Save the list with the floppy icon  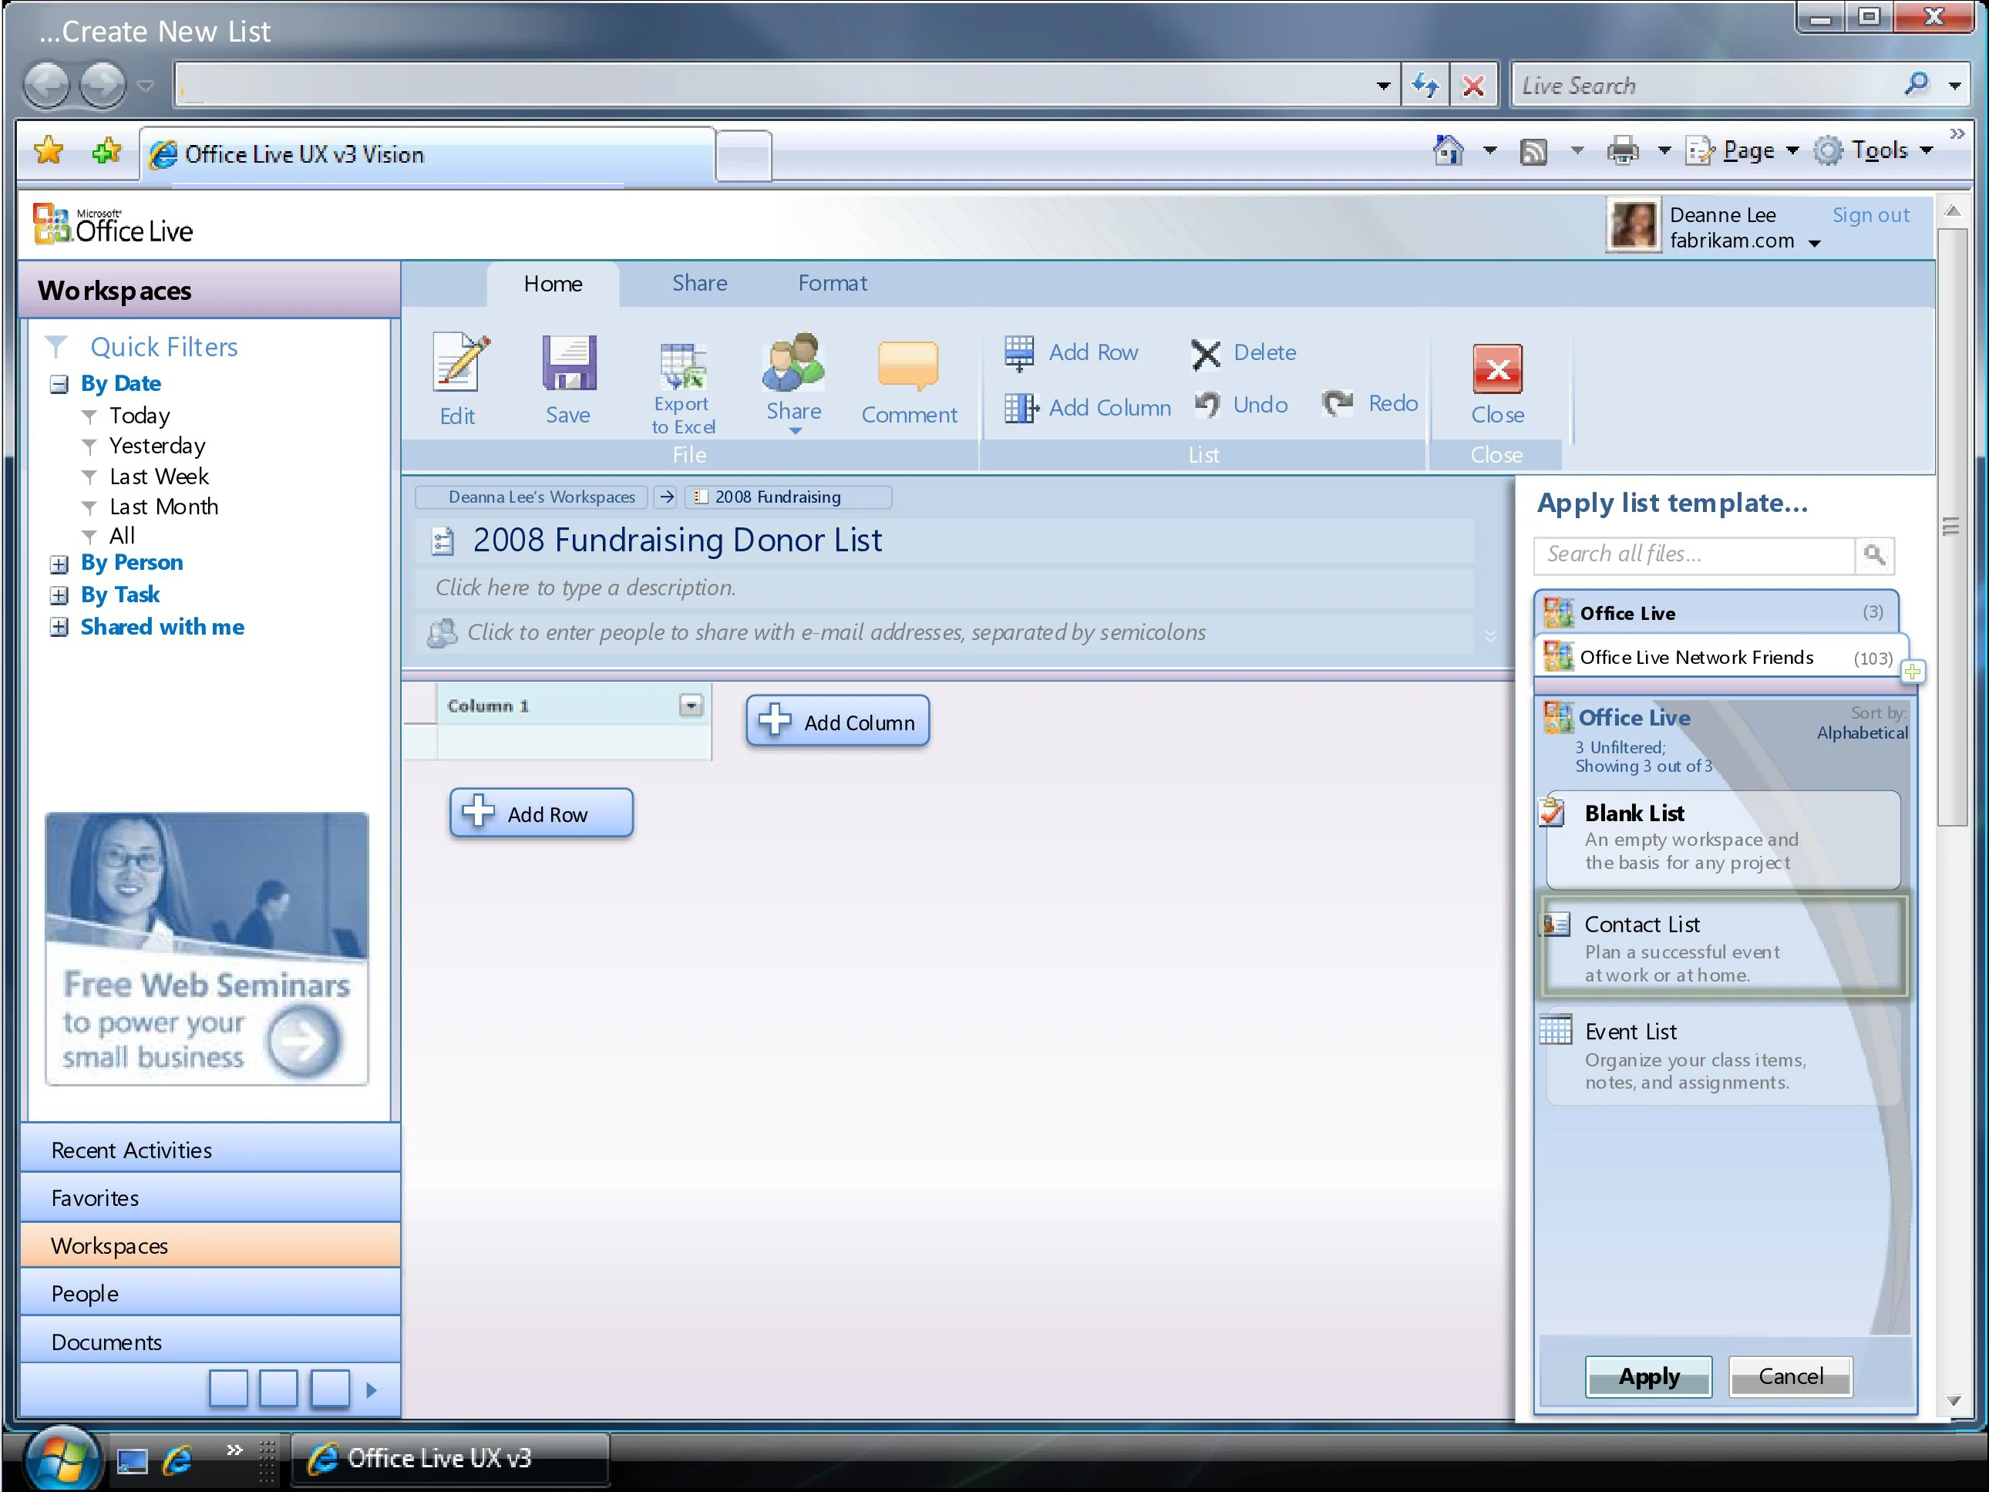point(568,362)
